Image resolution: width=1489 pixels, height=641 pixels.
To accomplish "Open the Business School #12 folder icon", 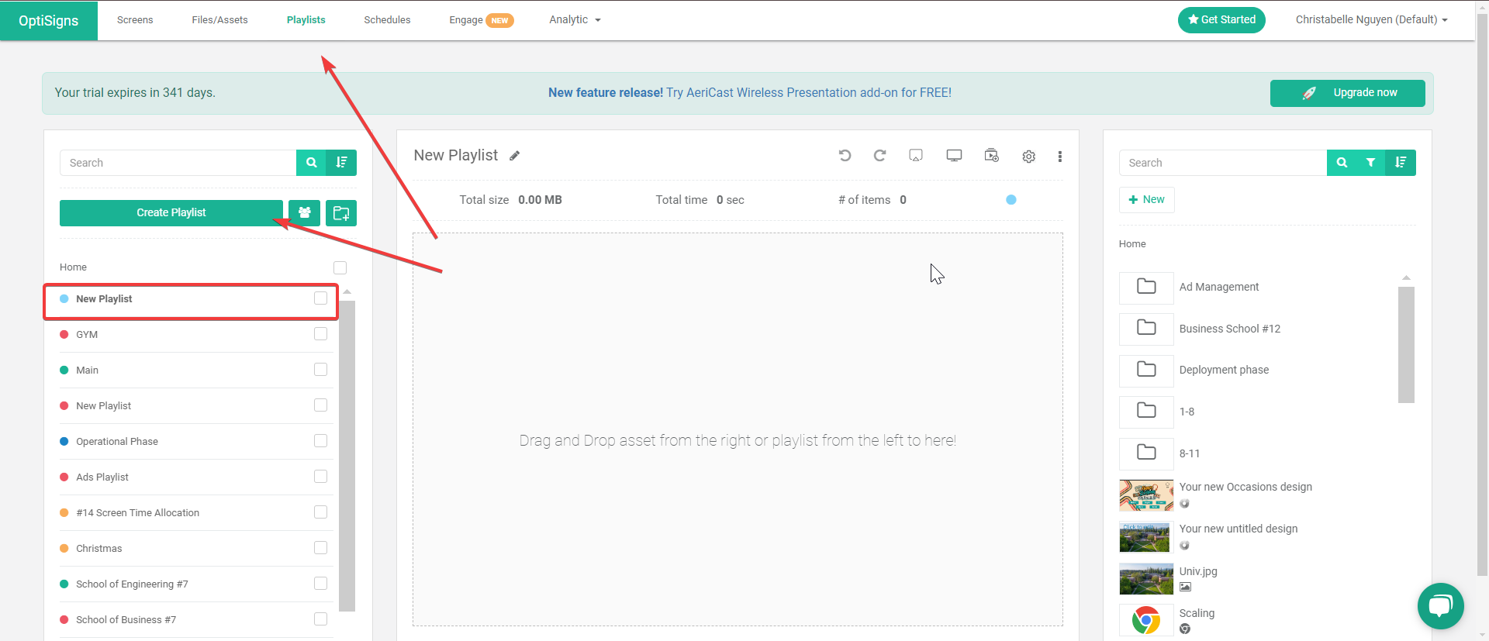I will 1146,328.
